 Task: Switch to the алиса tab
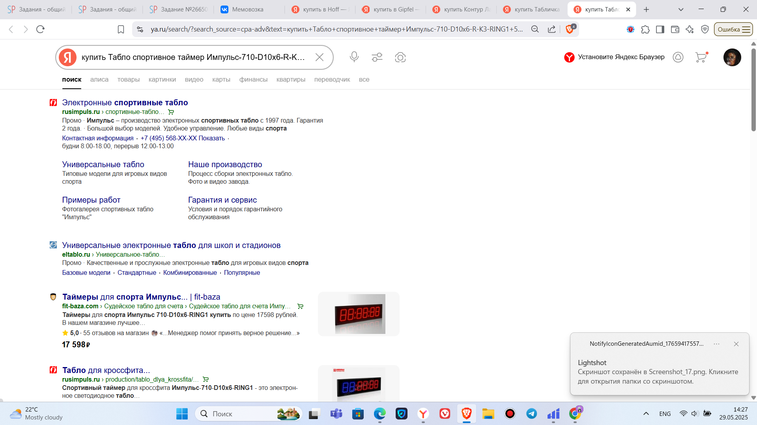pyautogui.click(x=99, y=80)
